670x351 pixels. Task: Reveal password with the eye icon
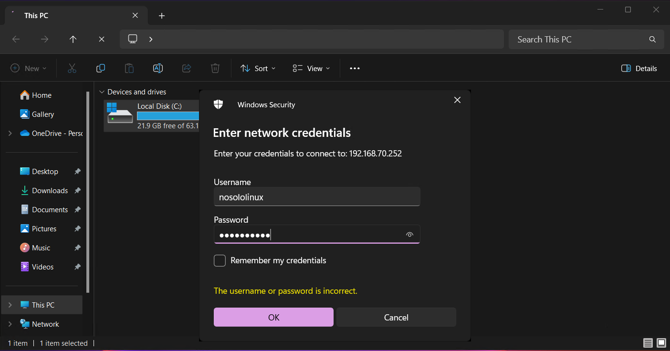[x=409, y=235]
